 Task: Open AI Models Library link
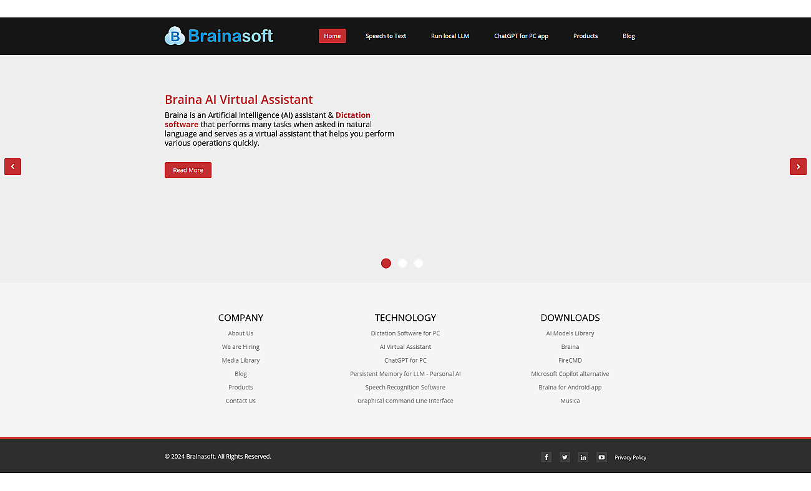(570, 333)
